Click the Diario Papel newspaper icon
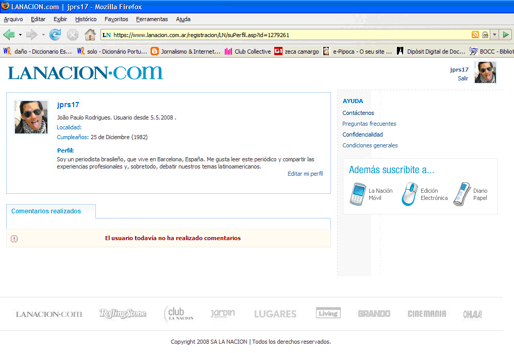The image size is (514, 353). [462, 194]
